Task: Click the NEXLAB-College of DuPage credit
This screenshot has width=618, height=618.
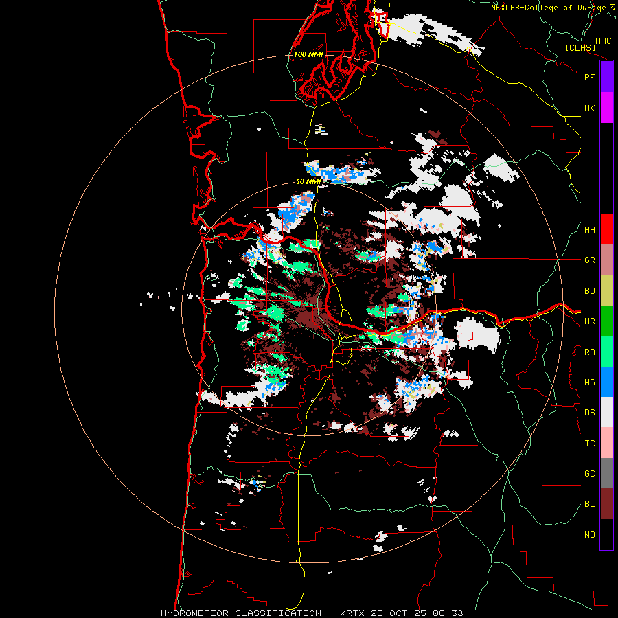Action: [548, 8]
